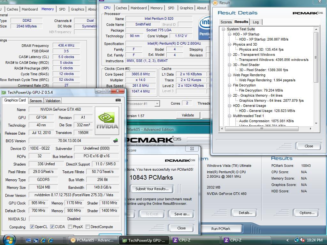The width and height of the screenshot is (327, 245).
Task: Show hidden tray icons arrow
Action: click(x=288, y=240)
